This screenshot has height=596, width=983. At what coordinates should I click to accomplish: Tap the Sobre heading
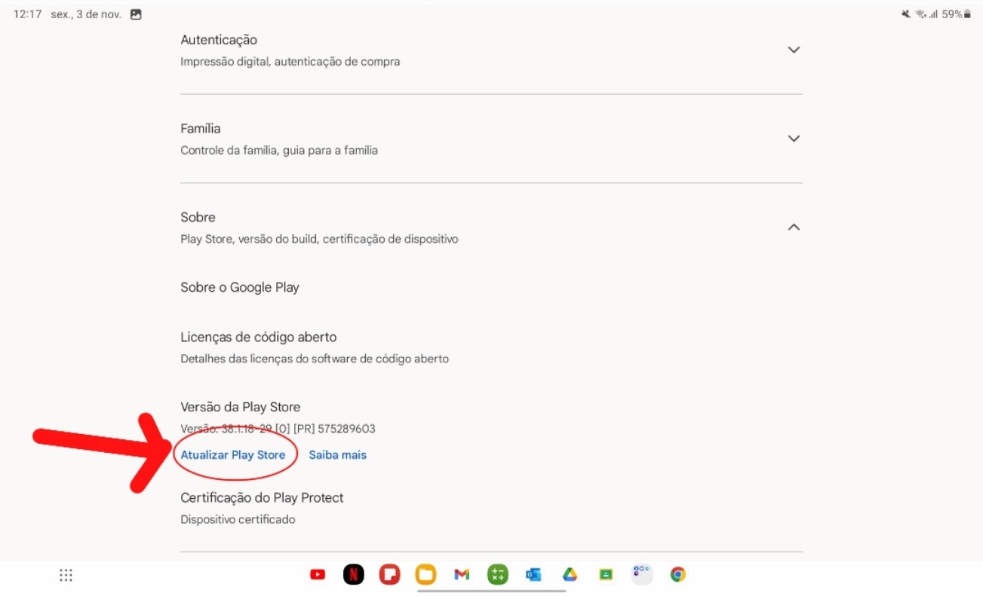198,217
